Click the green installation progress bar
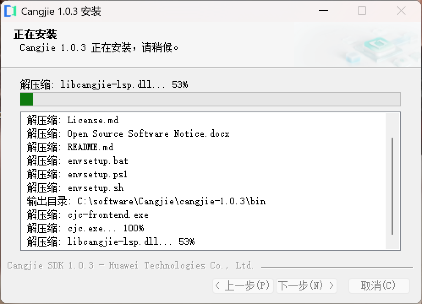The image size is (422, 304). coord(26,99)
